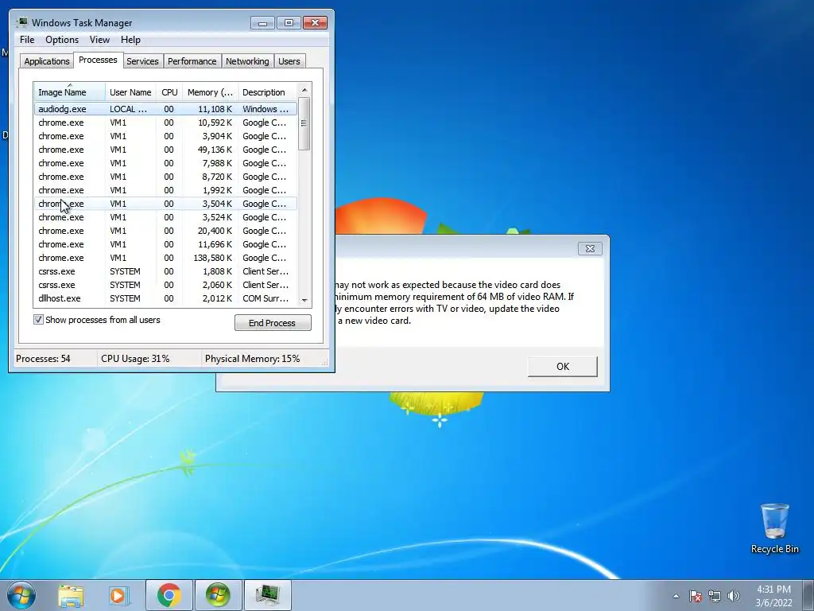Viewport: 814px width, 611px height.
Task: Click the End Process button
Action: point(273,323)
